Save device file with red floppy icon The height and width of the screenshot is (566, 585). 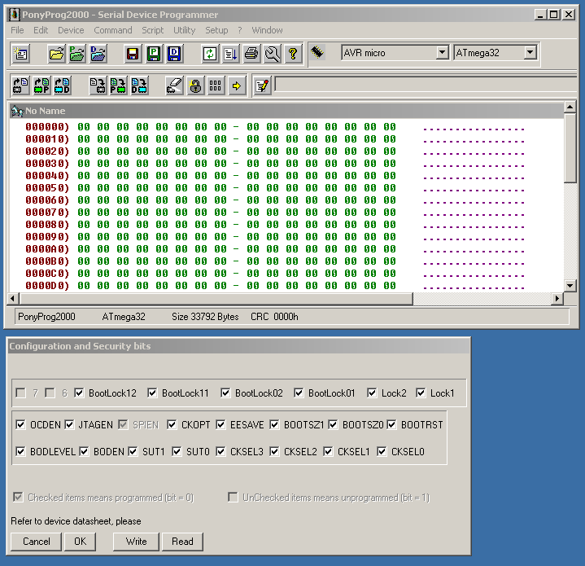(133, 54)
